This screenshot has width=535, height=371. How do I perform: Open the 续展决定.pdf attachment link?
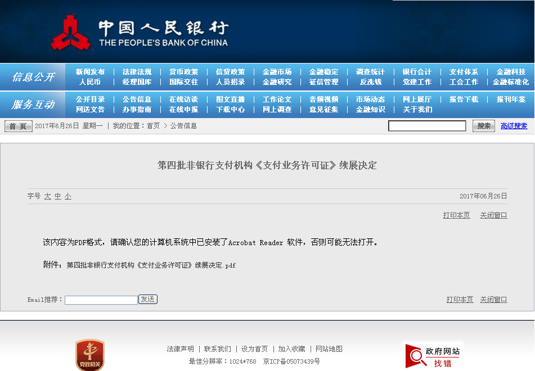point(151,265)
